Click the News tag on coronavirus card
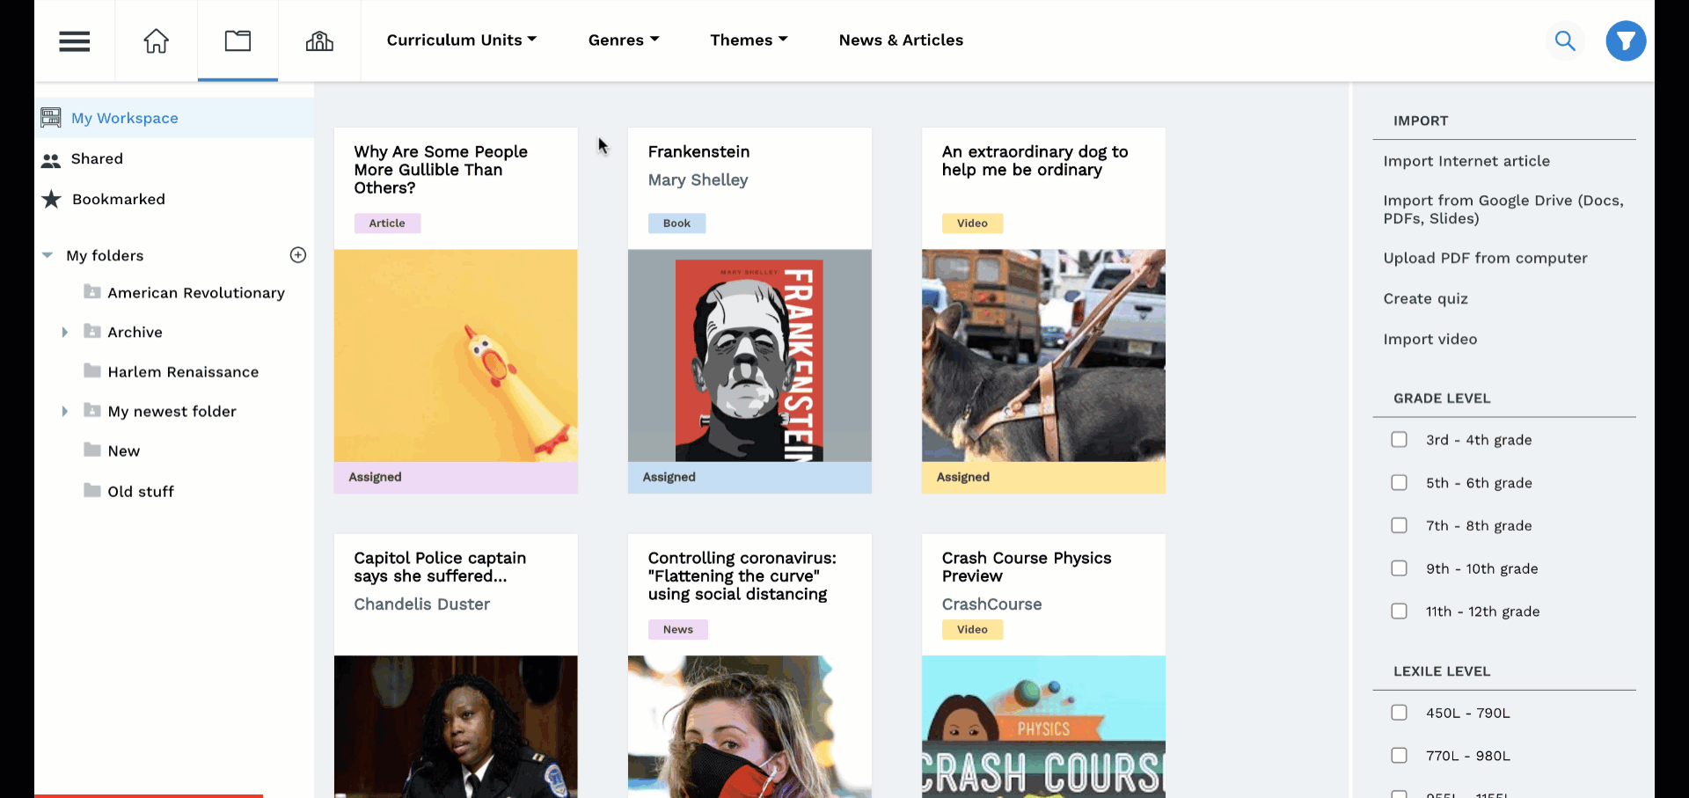This screenshot has height=798, width=1689. tap(677, 630)
